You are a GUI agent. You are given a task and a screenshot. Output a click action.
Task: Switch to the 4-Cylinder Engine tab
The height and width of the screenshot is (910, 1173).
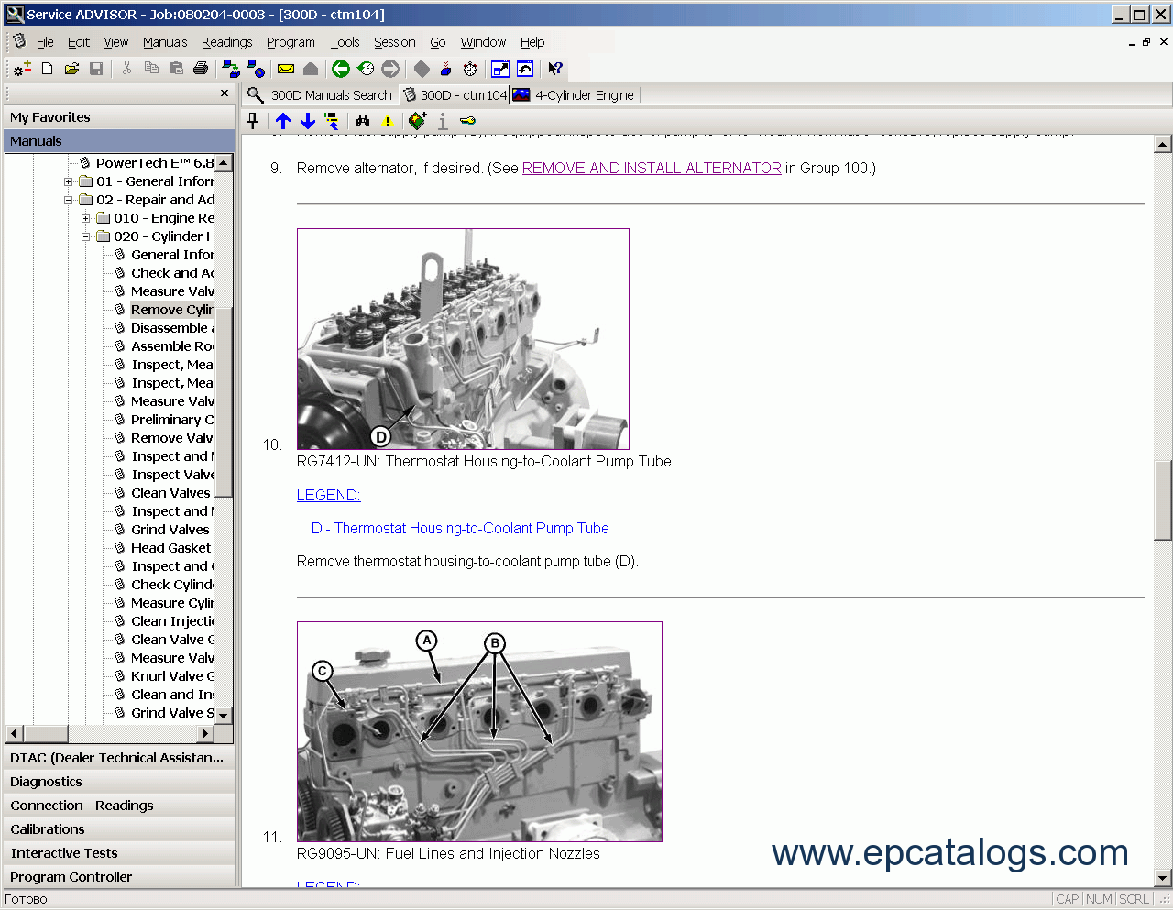point(575,95)
